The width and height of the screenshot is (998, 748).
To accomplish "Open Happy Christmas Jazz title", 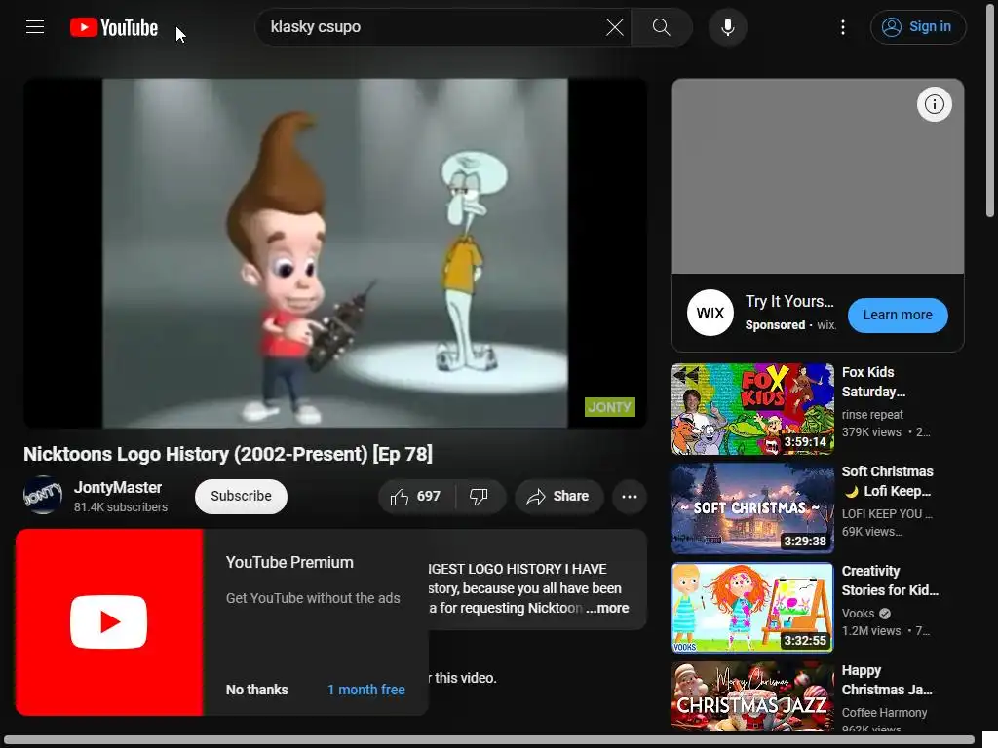I will 887,680.
